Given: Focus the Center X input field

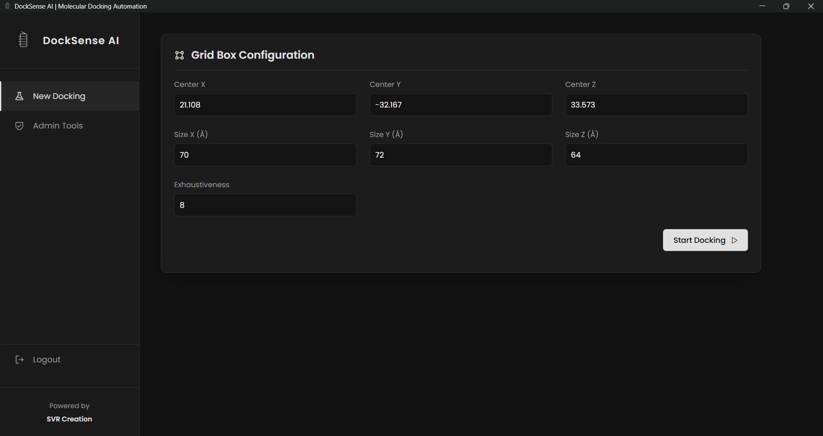Looking at the screenshot, I should pyautogui.click(x=265, y=105).
